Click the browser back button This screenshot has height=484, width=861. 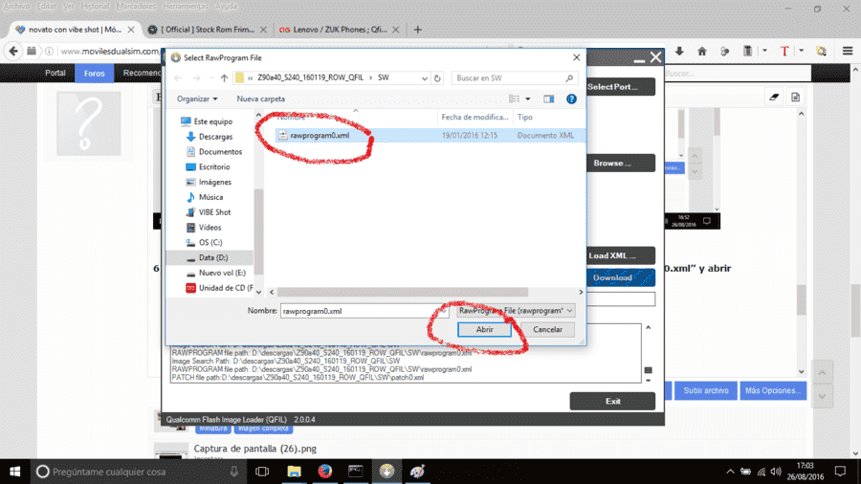click(13, 51)
